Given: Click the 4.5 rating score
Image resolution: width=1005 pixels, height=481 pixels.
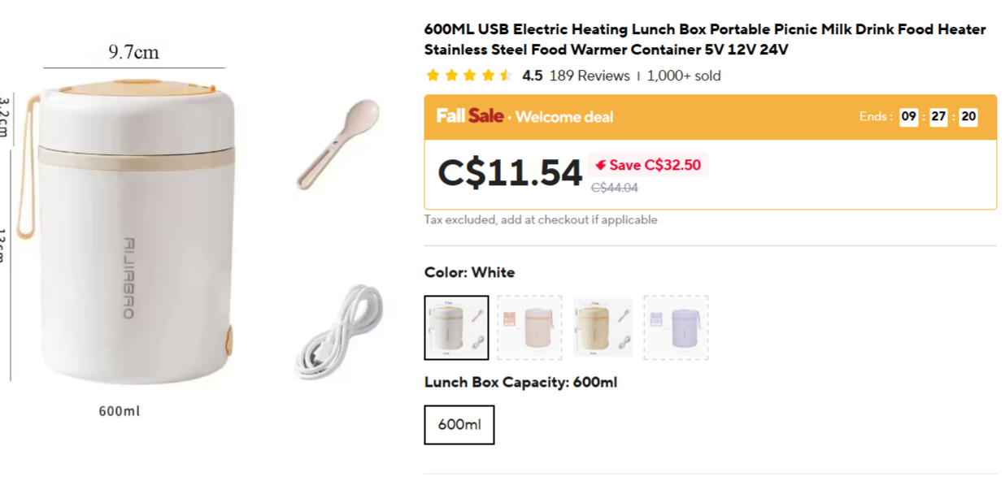Looking at the screenshot, I should point(532,76).
